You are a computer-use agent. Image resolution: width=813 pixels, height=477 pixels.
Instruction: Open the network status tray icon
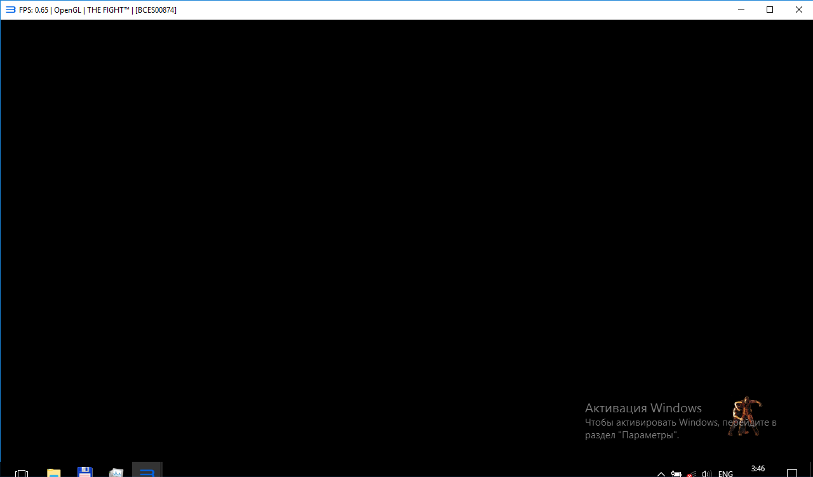tap(691, 474)
